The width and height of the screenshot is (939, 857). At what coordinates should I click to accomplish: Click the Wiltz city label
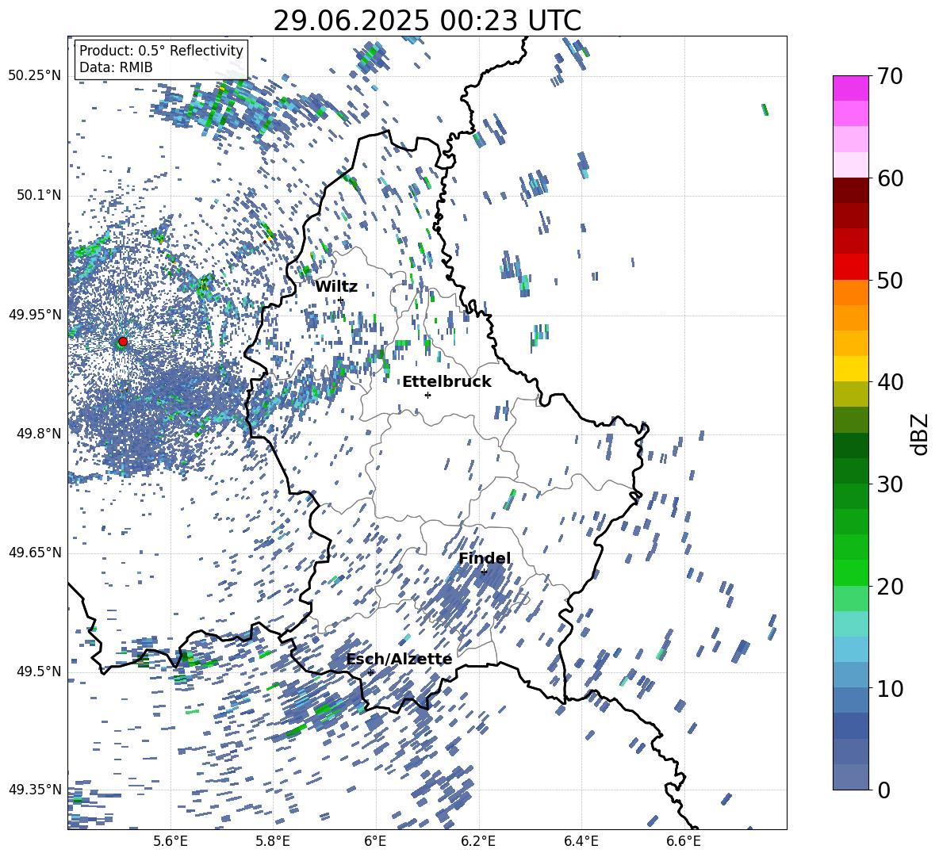(x=336, y=287)
